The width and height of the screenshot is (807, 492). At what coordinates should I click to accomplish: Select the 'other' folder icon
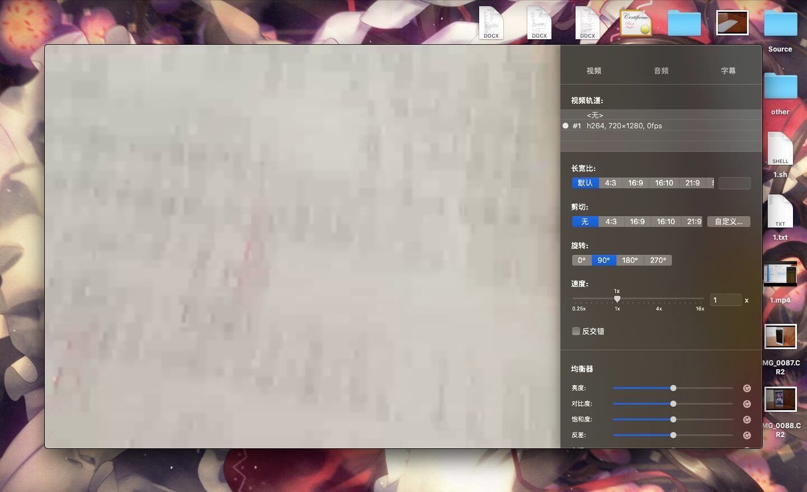pos(780,87)
